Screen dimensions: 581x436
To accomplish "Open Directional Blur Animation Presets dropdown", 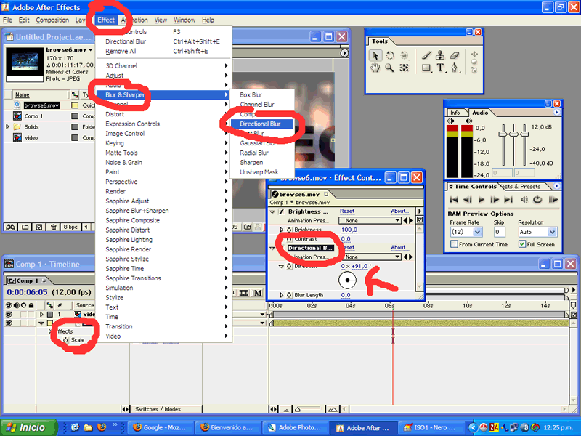I will click(x=370, y=257).
